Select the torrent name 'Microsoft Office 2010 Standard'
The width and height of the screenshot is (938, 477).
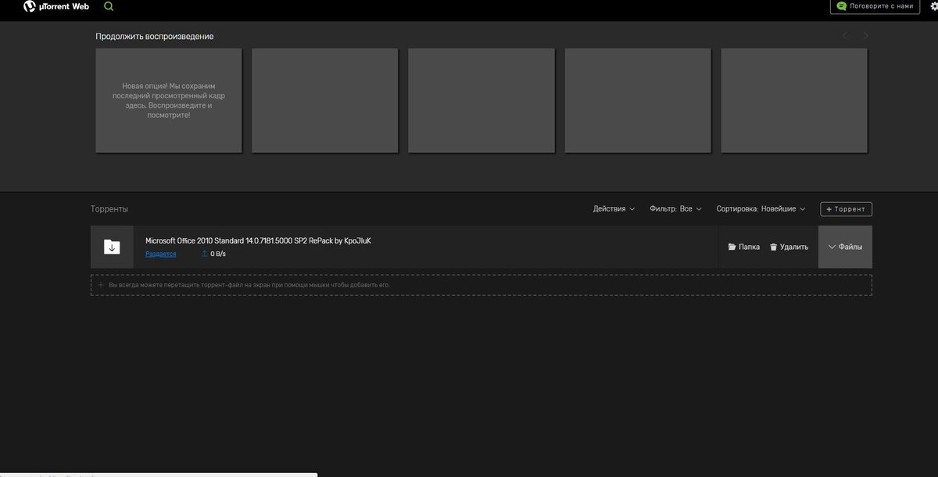click(x=258, y=240)
